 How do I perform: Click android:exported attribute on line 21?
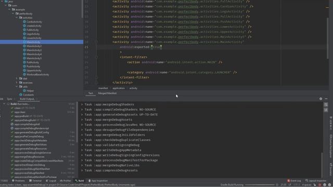pyautogui.click(x=134, y=47)
